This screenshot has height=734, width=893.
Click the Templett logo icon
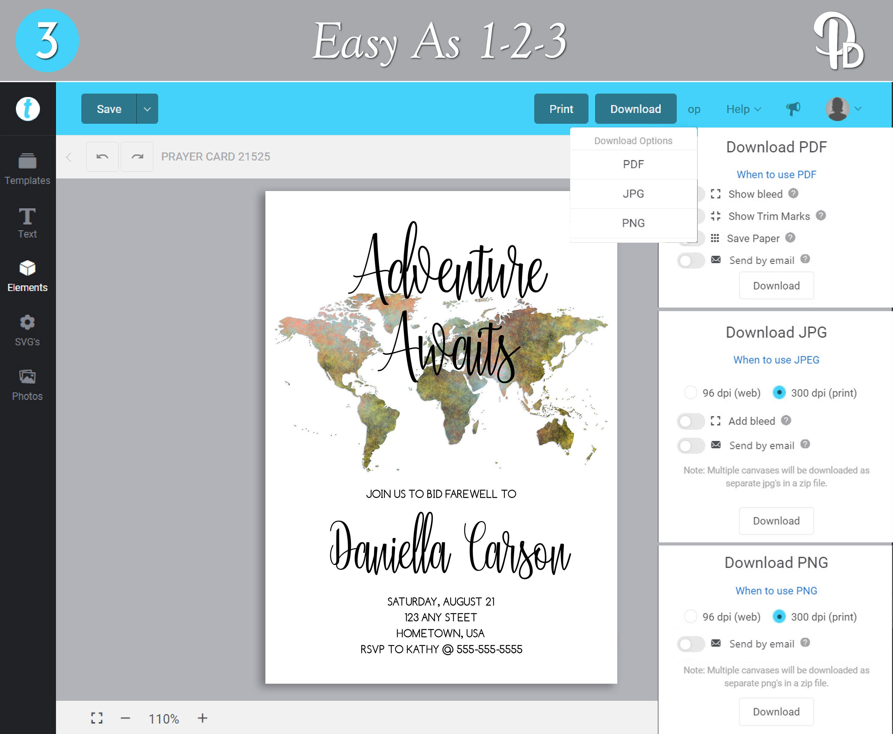28,109
